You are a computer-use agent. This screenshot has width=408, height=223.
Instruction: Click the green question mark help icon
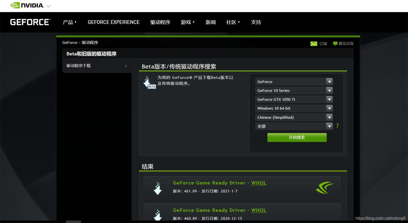tap(337, 126)
